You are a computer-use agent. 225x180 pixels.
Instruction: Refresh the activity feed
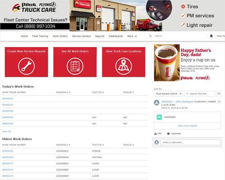219,94
